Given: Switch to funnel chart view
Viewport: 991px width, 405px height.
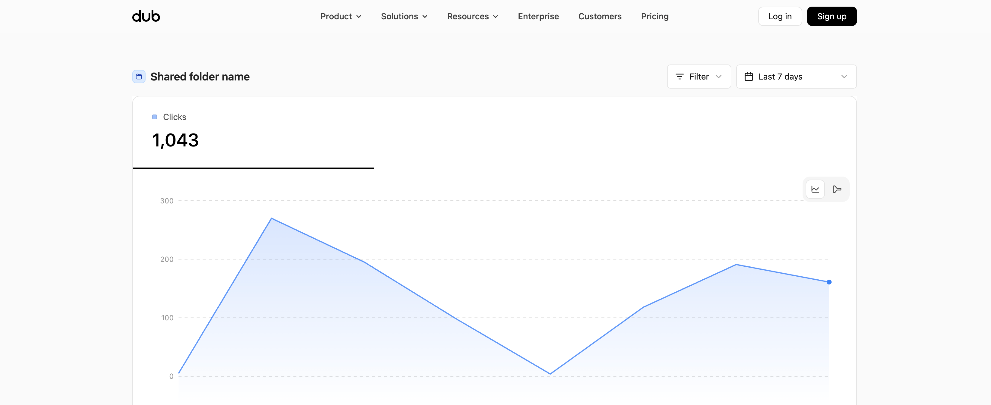Looking at the screenshot, I should [x=837, y=189].
